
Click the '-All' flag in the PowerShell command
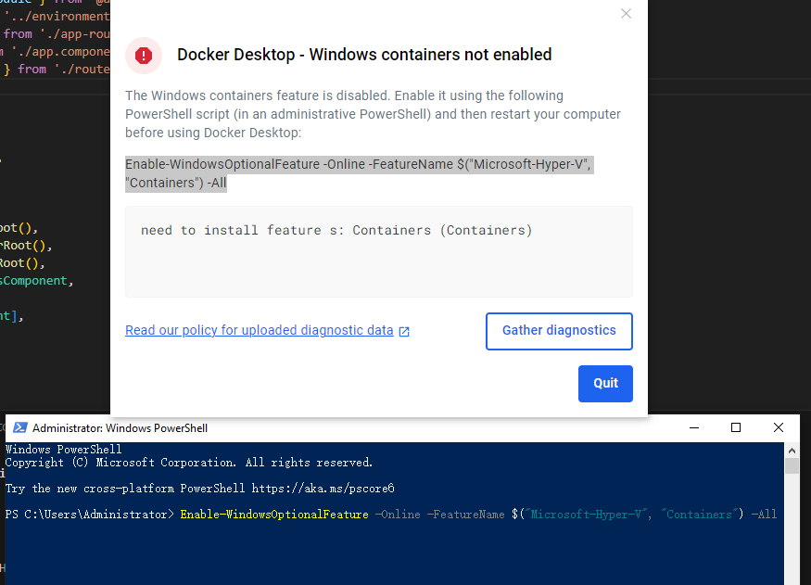coord(764,515)
